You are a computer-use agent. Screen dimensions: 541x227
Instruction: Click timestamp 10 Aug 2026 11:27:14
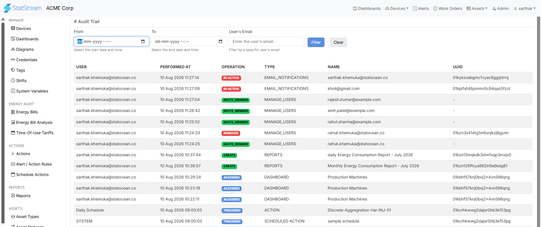[180, 78]
